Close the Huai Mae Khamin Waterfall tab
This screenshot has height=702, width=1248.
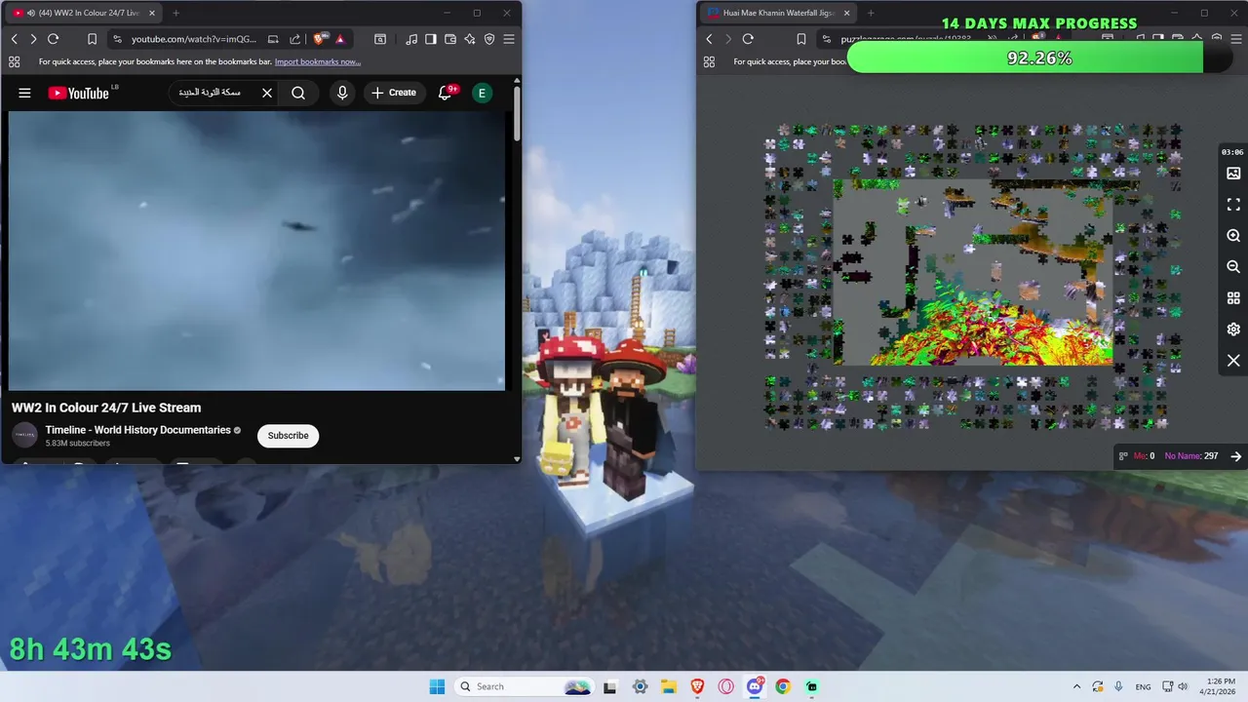846,13
